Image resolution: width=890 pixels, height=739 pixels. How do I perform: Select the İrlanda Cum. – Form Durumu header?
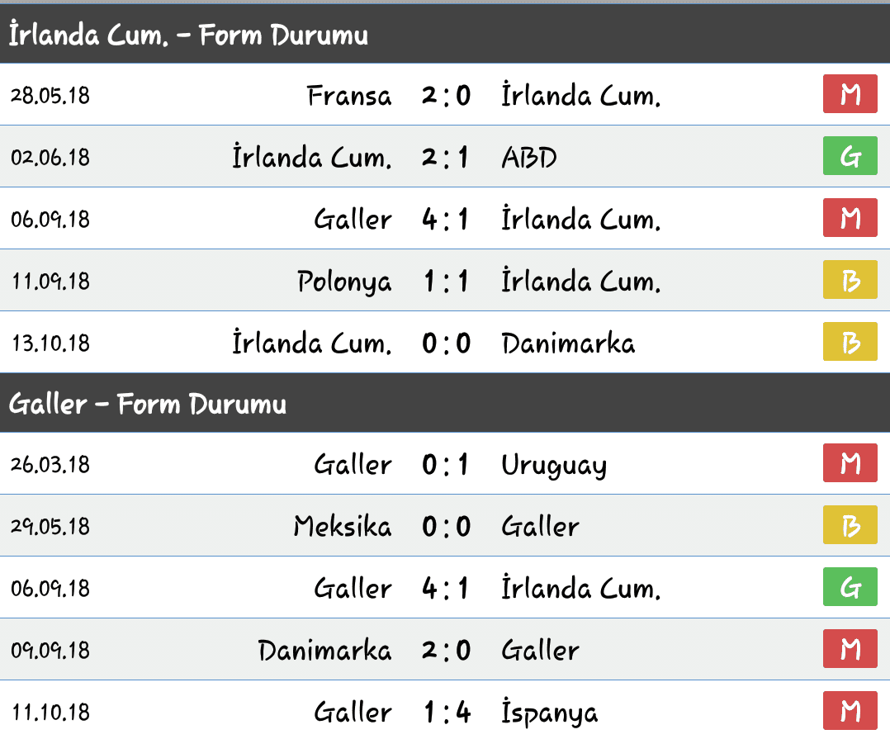[445, 34]
